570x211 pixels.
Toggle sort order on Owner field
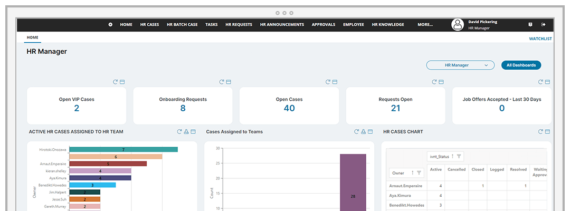click(412, 172)
